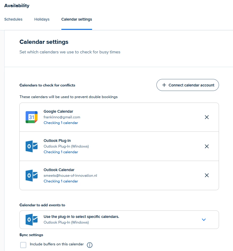Open the 'Use the plug-in' calendar selector

click(81, 217)
